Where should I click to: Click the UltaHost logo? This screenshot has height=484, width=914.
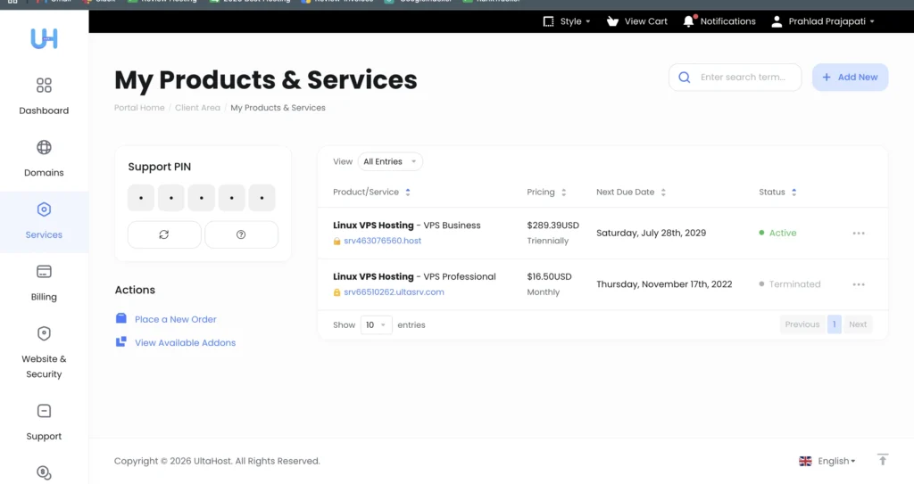tap(44, 39)
